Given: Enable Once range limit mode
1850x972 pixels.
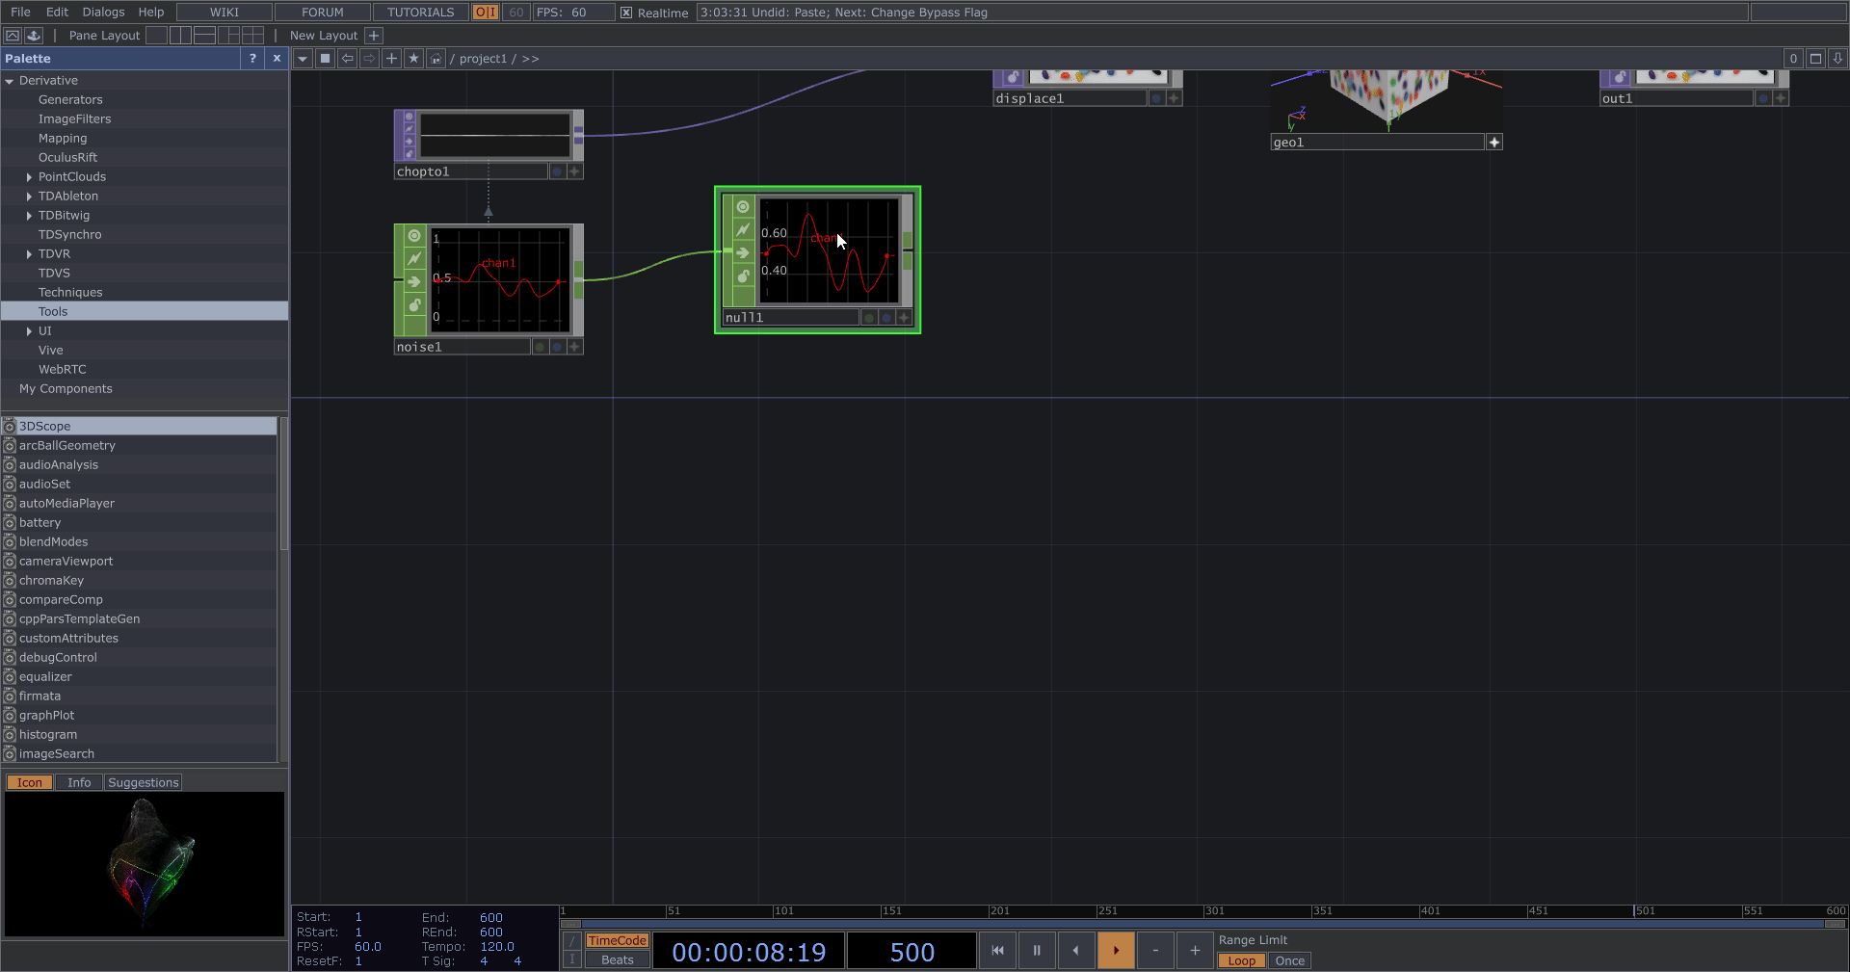Looking at the screenshot, I should pyautogui.click(x=1289, y=960).
